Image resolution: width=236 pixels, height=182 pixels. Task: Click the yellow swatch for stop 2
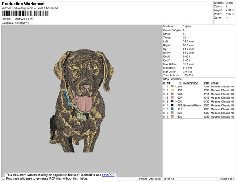tap(172, 90)
